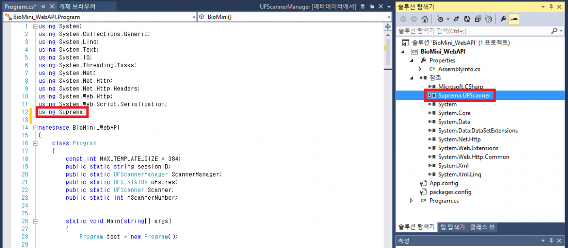The image size is (568, 248).
Task: Switch to the 개체 브라우저 tab
Action: pos(77,7)
